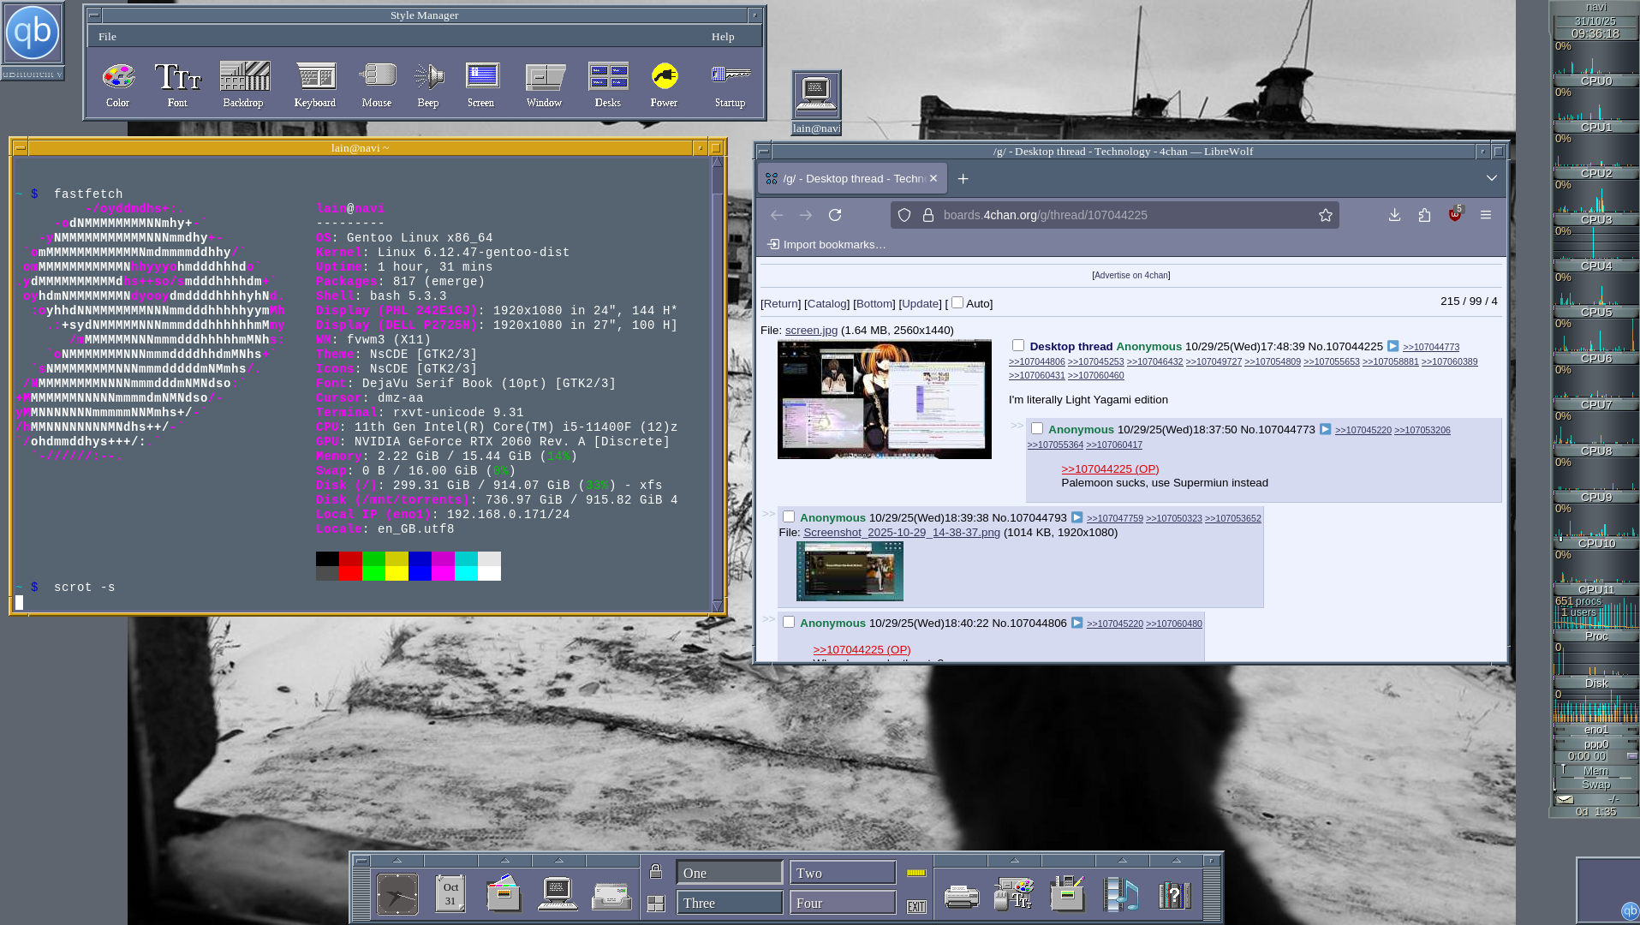Open the Color settings in Style Manager

pos(118,77)
